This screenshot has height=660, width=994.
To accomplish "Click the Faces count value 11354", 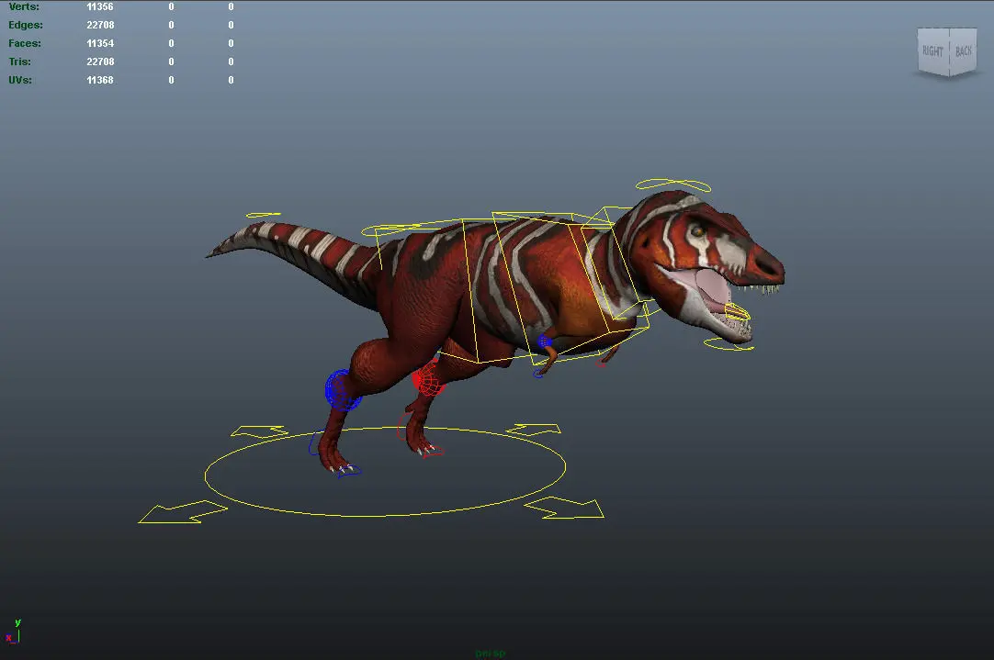I will tap(100, 44).
